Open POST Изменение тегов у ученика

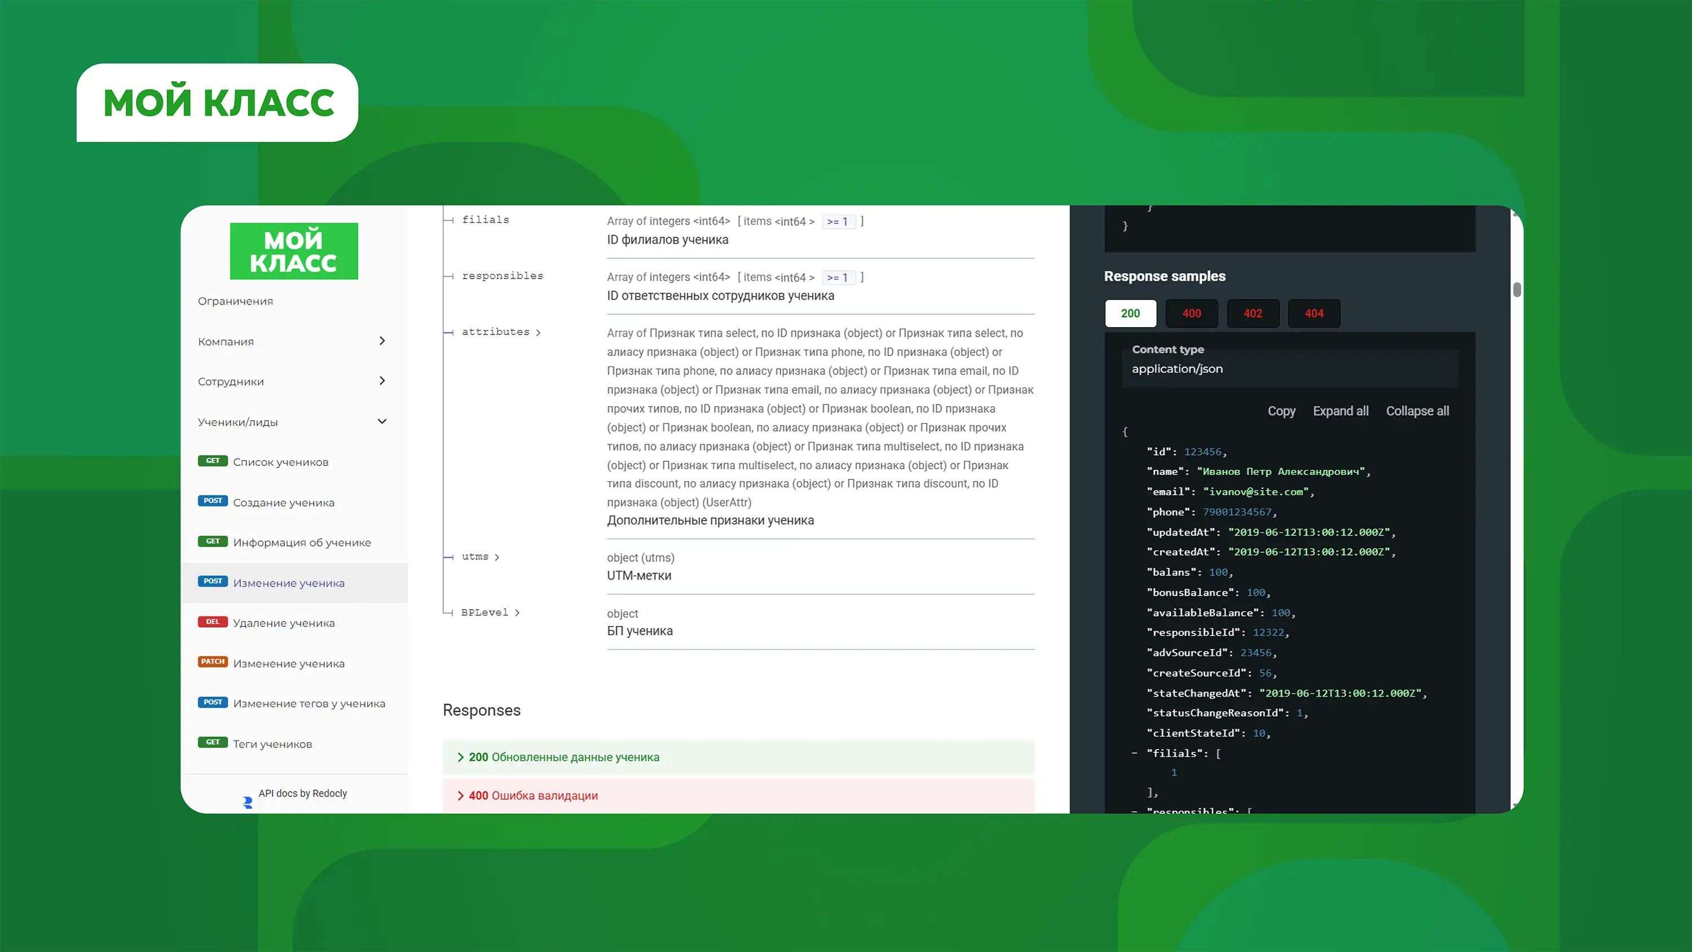click(x=309, y=704)
